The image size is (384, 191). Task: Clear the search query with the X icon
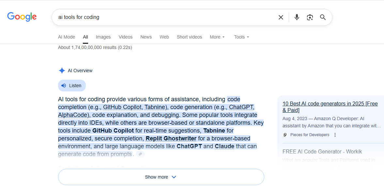click(281, 17)
